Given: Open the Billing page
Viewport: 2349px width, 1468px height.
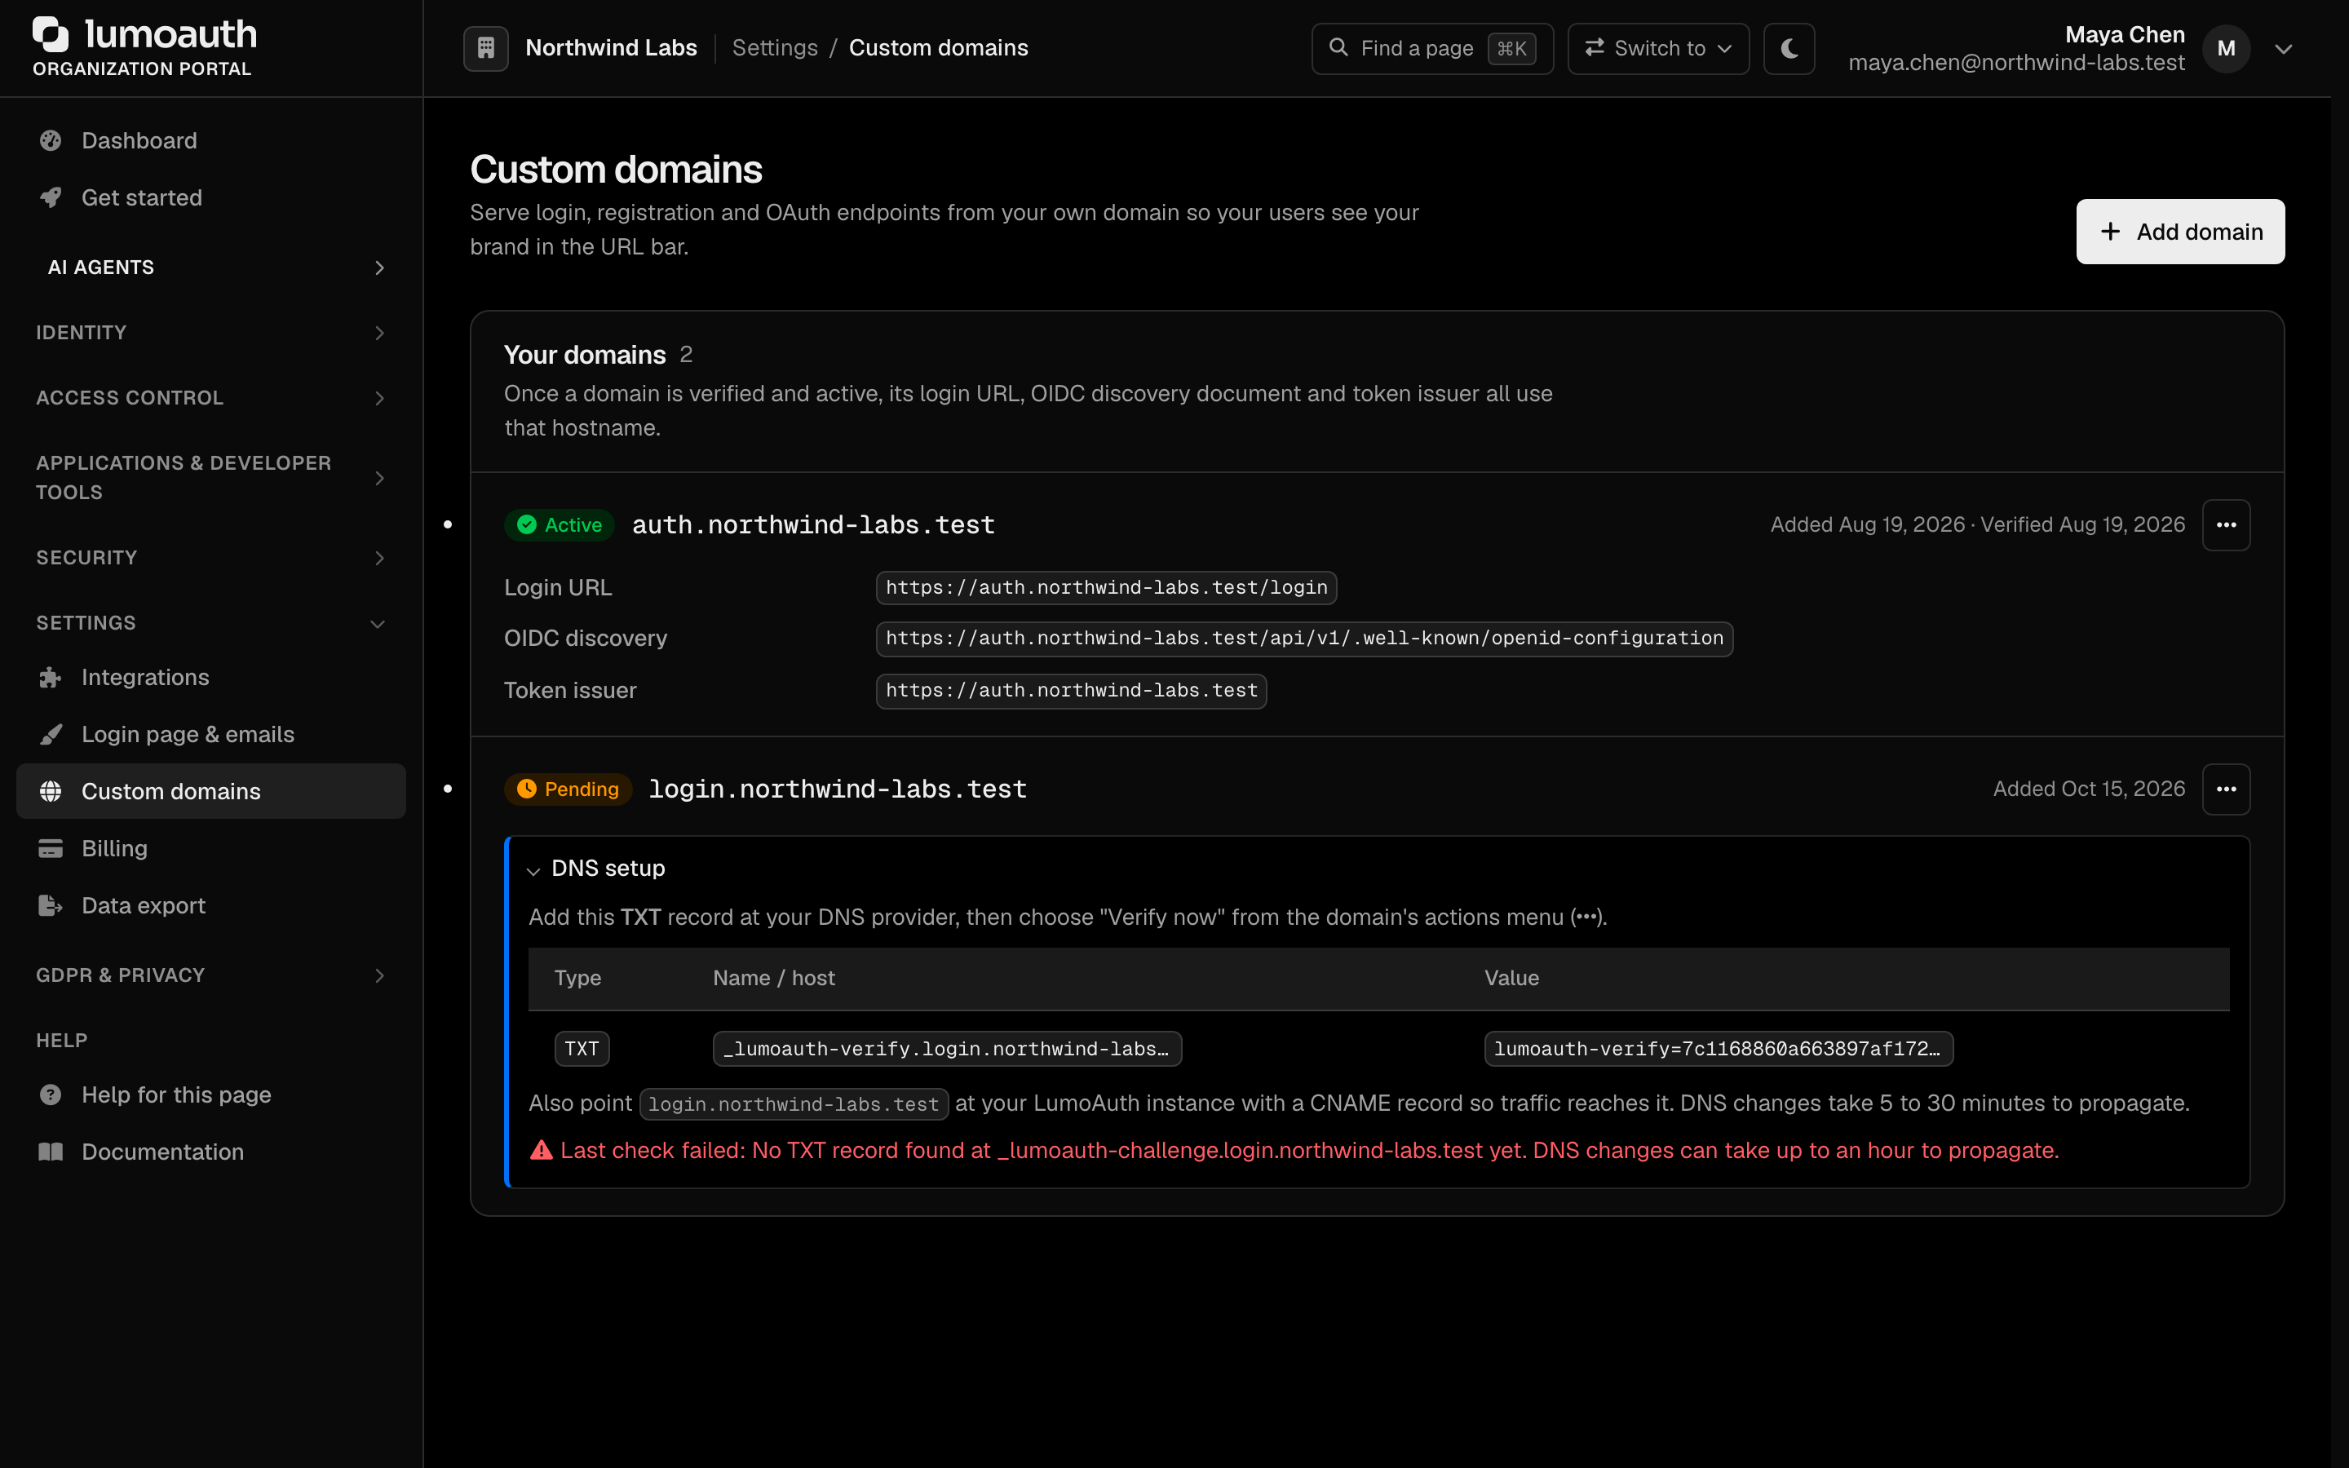Looking at the screenshot, I should [x=211, y=848].
